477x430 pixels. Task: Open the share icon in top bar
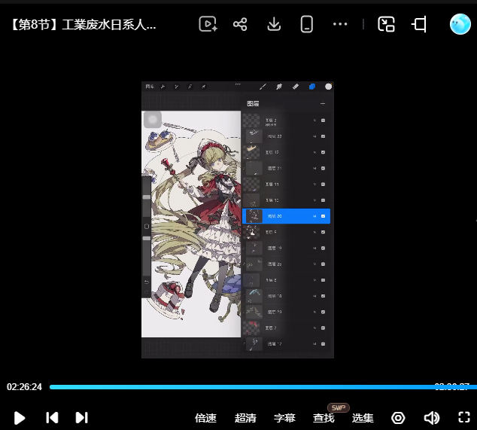240,24
